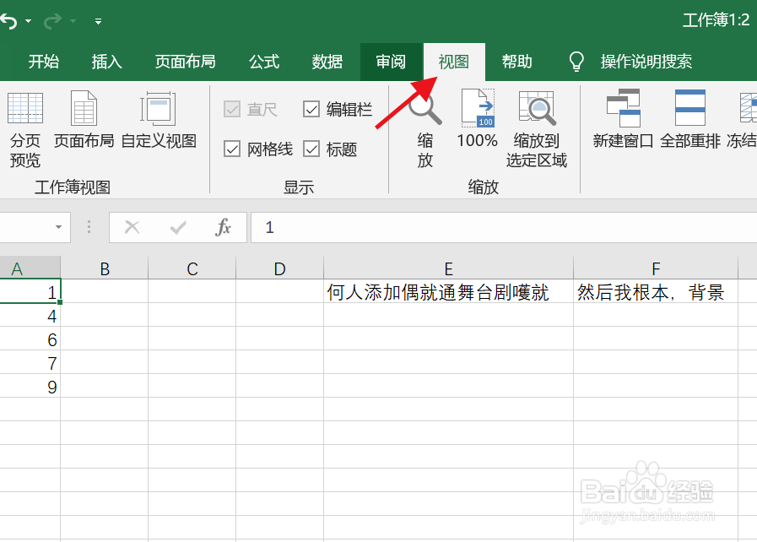Open Customize Quick Access Toolbar dropdown

(x=98, y=21)
